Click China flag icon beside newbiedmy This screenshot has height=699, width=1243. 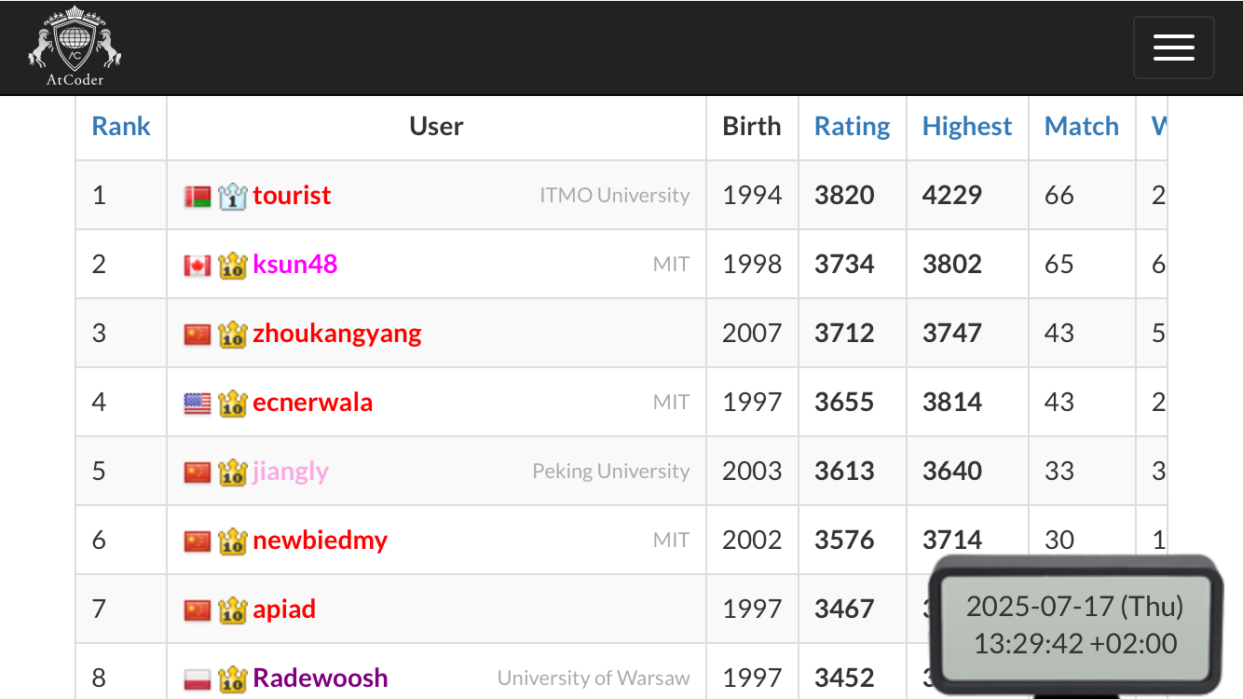click(x=198, y=541)
